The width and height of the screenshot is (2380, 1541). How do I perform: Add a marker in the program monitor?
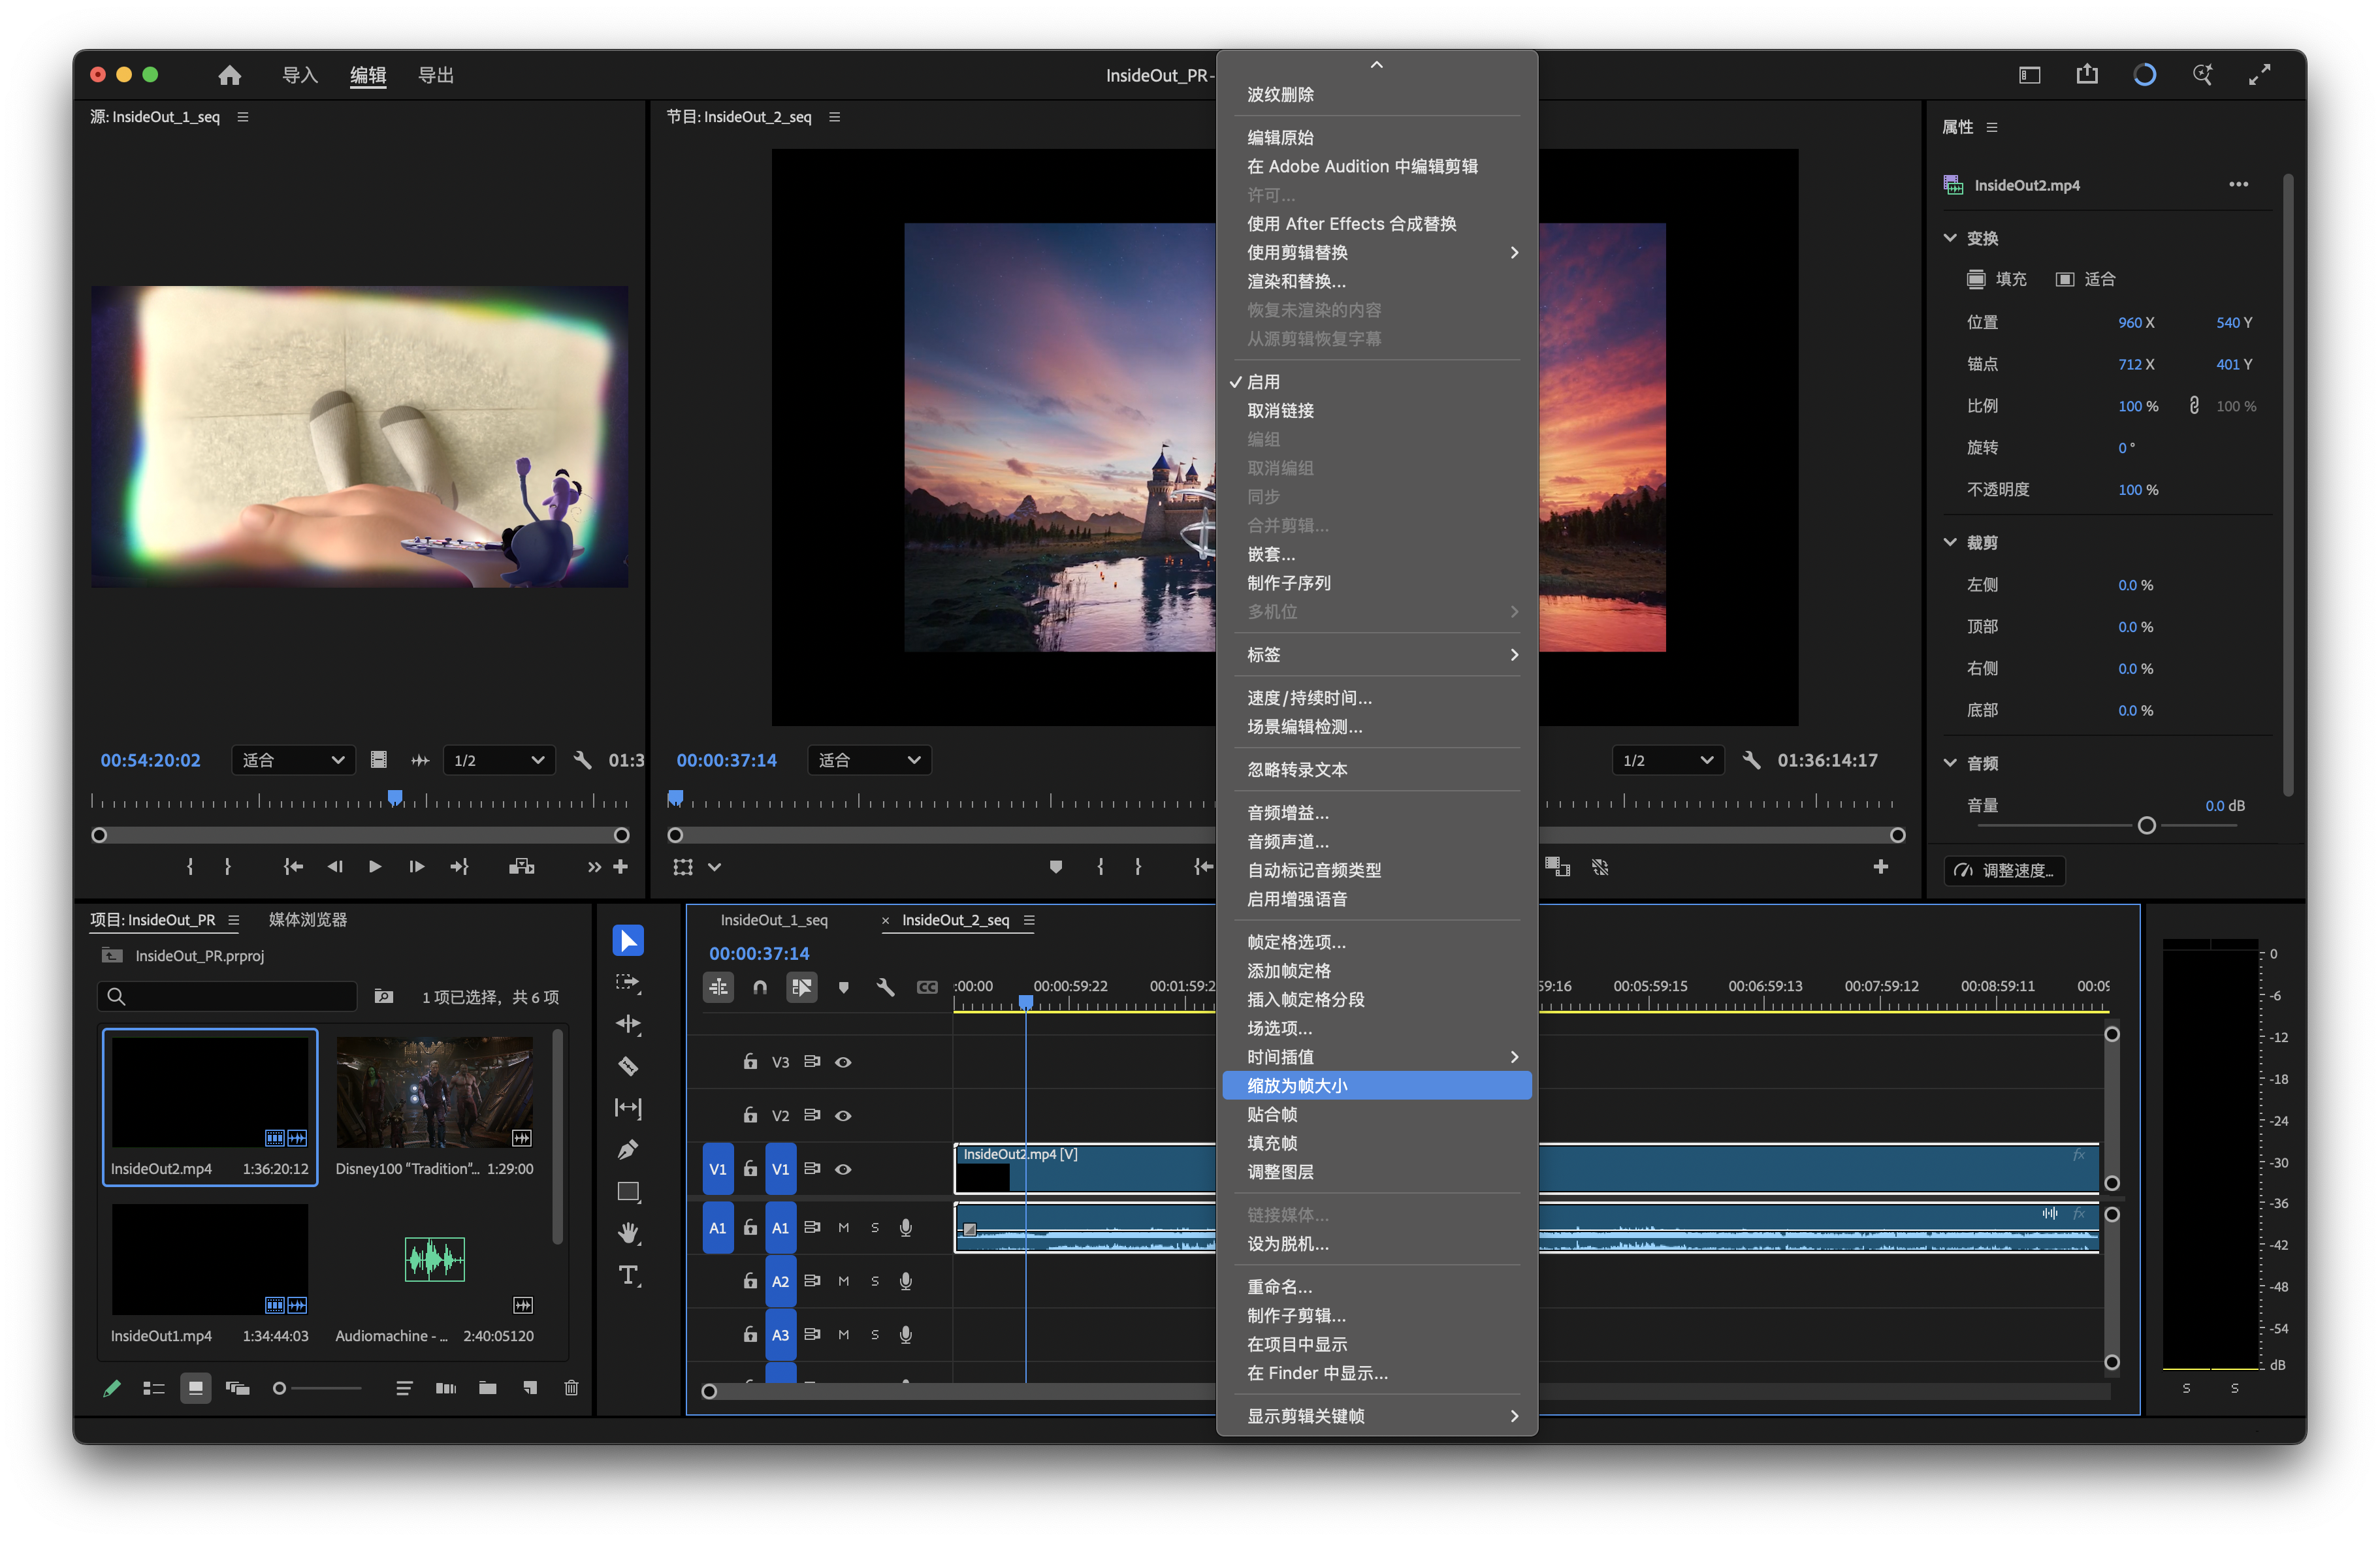[1055, 866]
